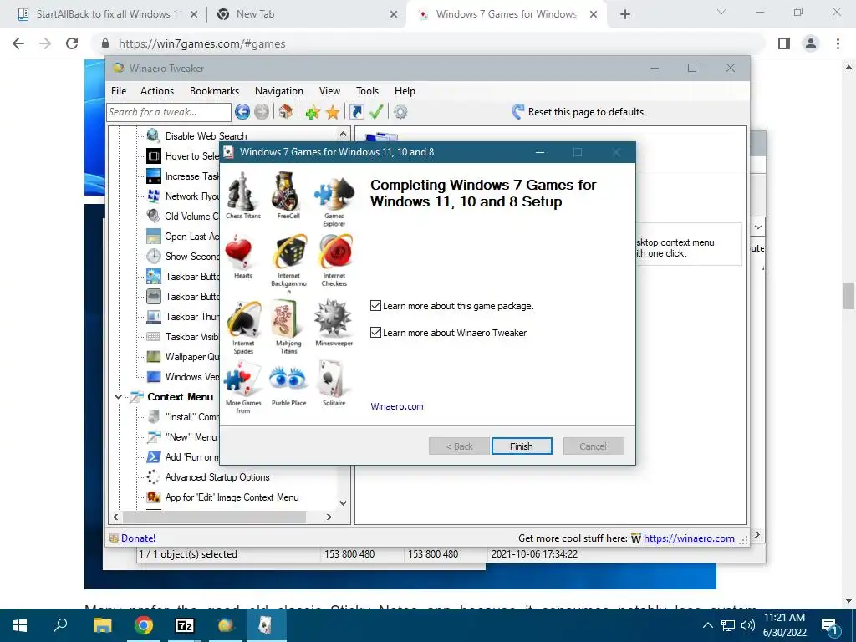Reload the browser page

click(72, 43)
